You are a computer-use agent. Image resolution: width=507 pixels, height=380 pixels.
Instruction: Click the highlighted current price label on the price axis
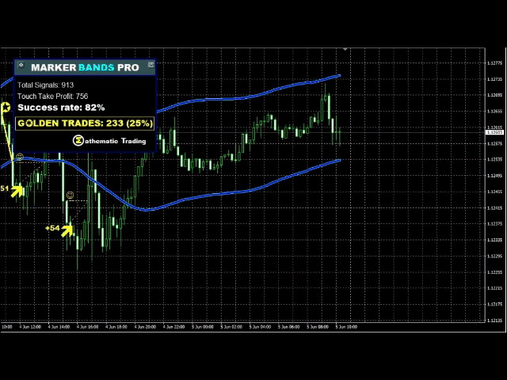(494, 132)
